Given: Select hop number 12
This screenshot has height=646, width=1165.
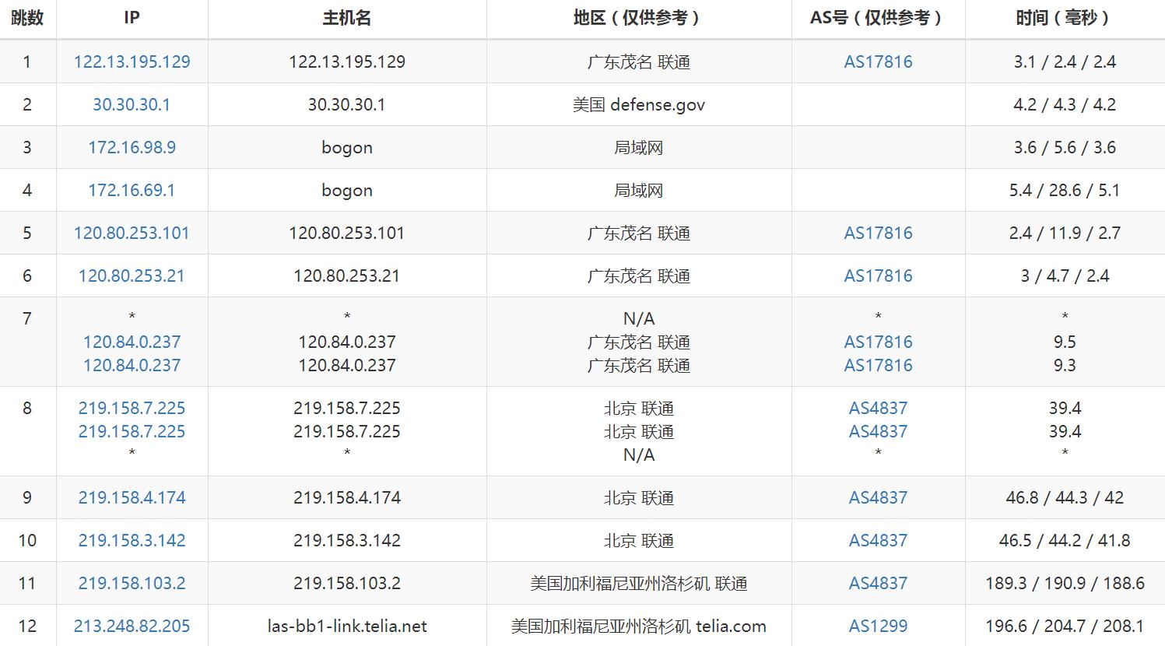Looking at the screenshot, I should (x=27, y=627).
